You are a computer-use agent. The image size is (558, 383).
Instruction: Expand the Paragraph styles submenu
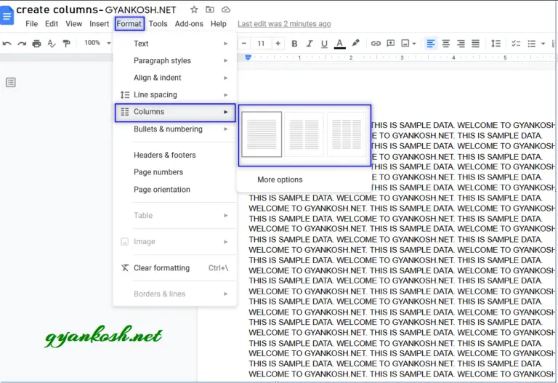[174, 60]
